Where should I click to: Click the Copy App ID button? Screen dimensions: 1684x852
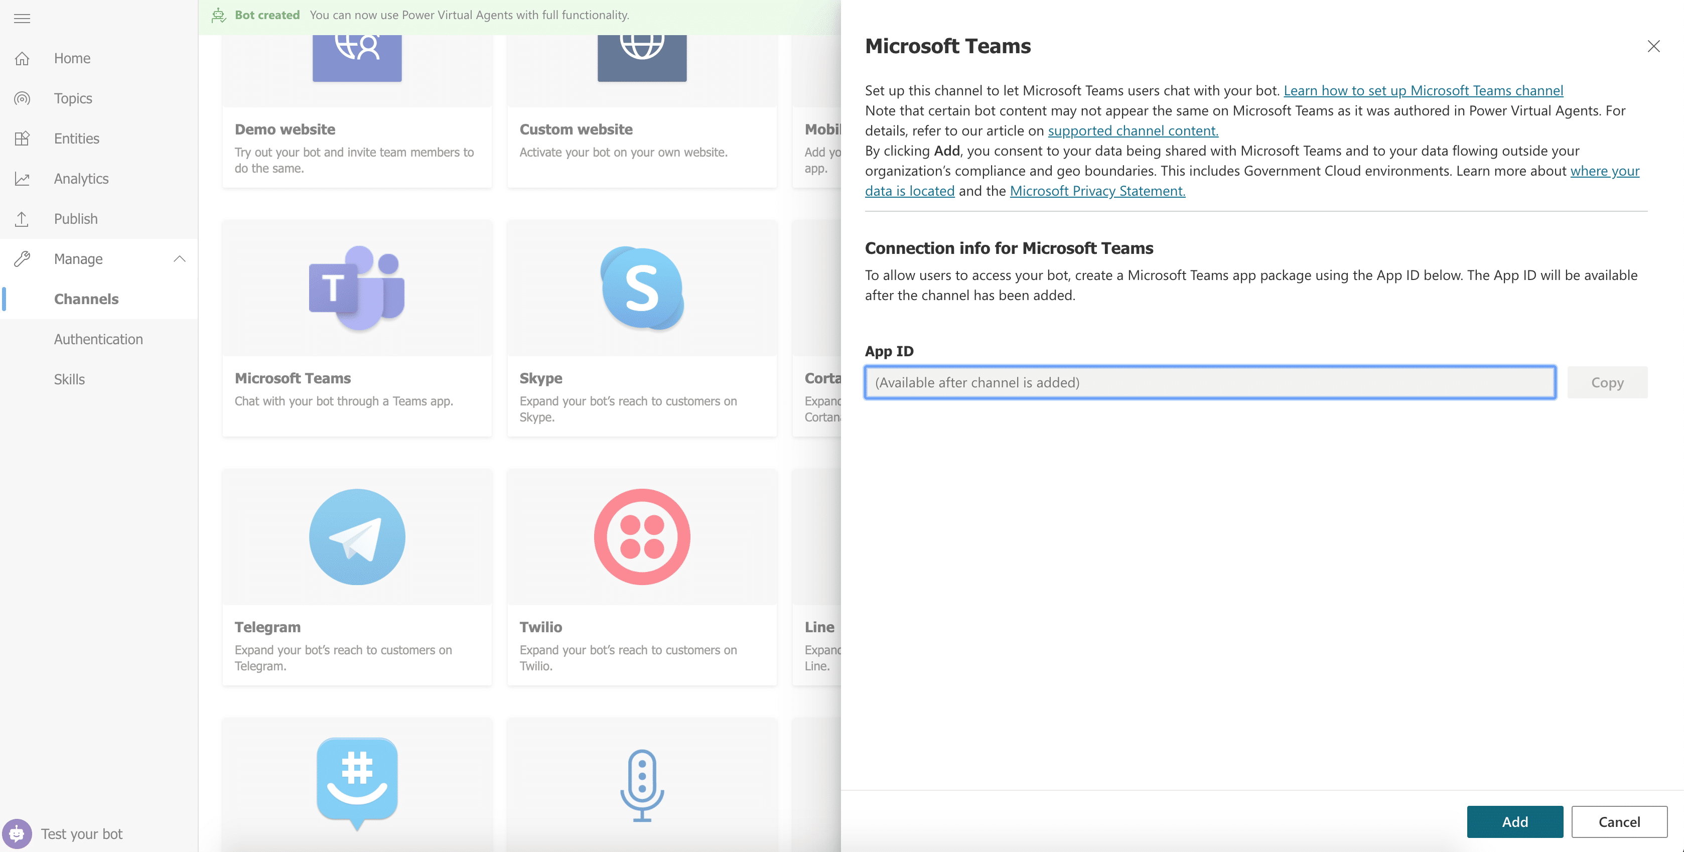[x=1607, y=382]
